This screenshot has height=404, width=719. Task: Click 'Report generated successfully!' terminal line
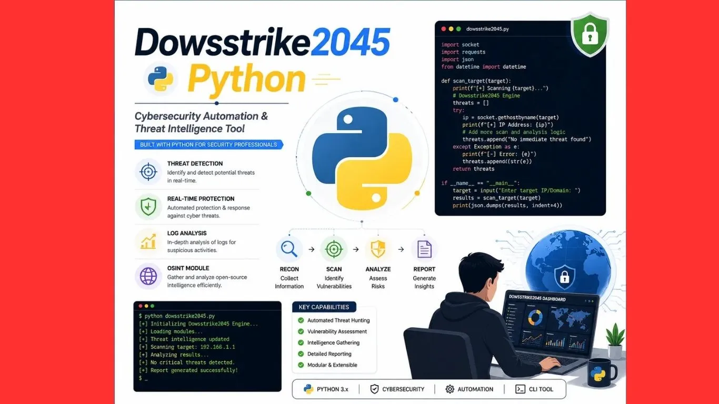click(188, 370)
